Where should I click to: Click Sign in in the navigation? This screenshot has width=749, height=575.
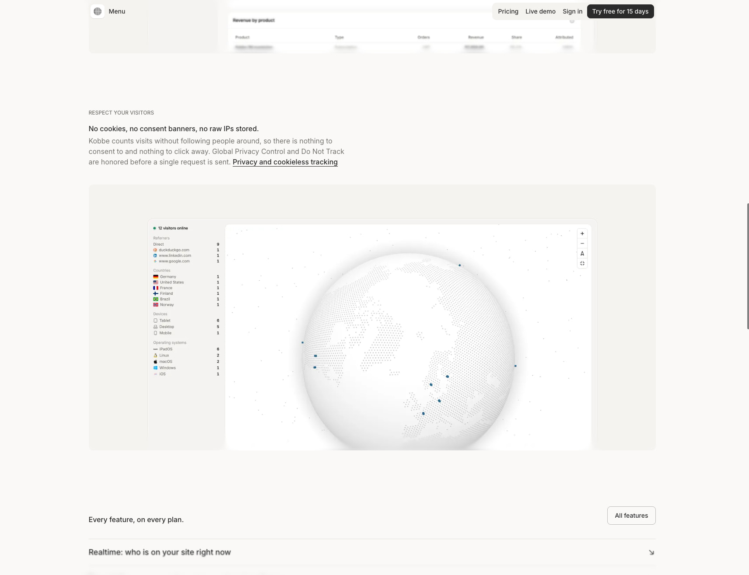(x=572, y=11)
